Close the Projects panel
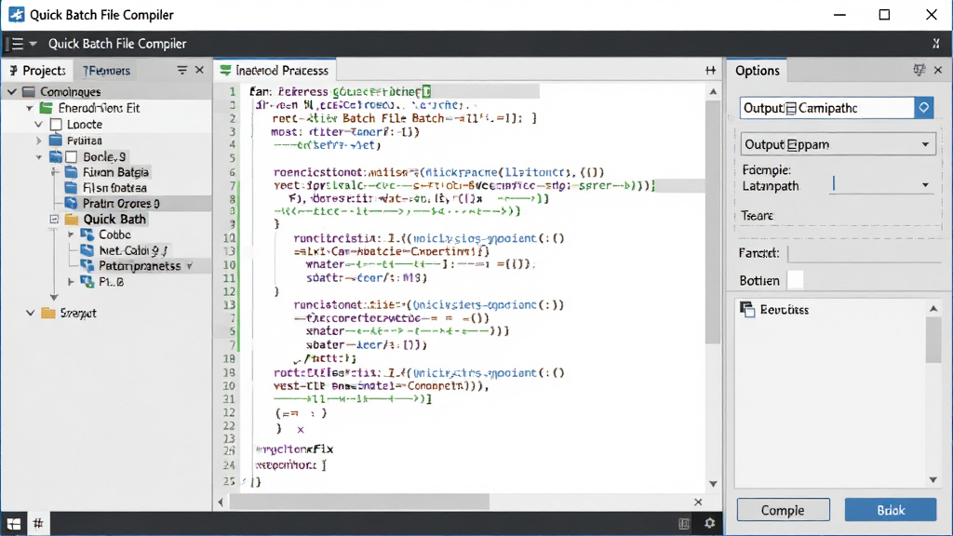 tap(199, 71)
